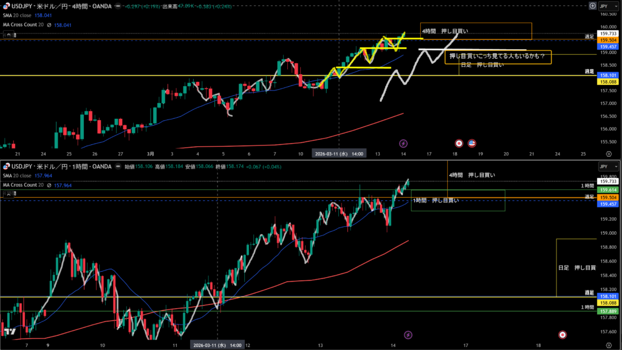Viewport: 622px width, 350px height.
Task: Select the 押し目買いこっち見てる人もいるかも text note
Action: pos(497,57)
